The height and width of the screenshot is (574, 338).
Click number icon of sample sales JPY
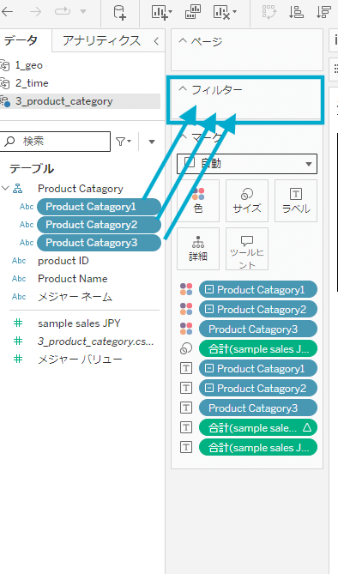click(18, 323)
